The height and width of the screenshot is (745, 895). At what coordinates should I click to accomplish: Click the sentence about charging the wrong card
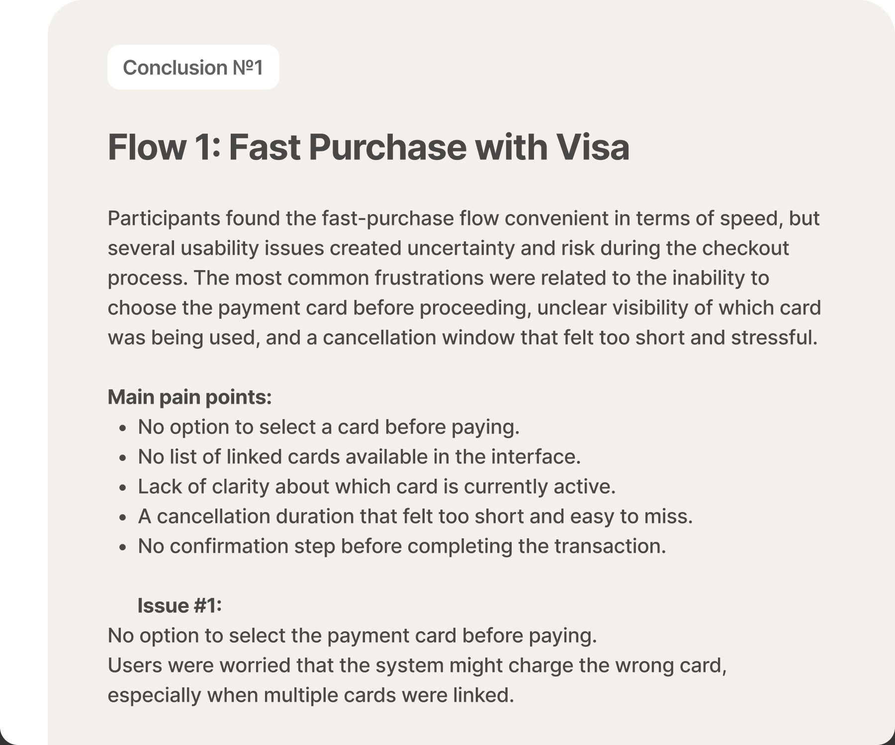click(417, 666)
